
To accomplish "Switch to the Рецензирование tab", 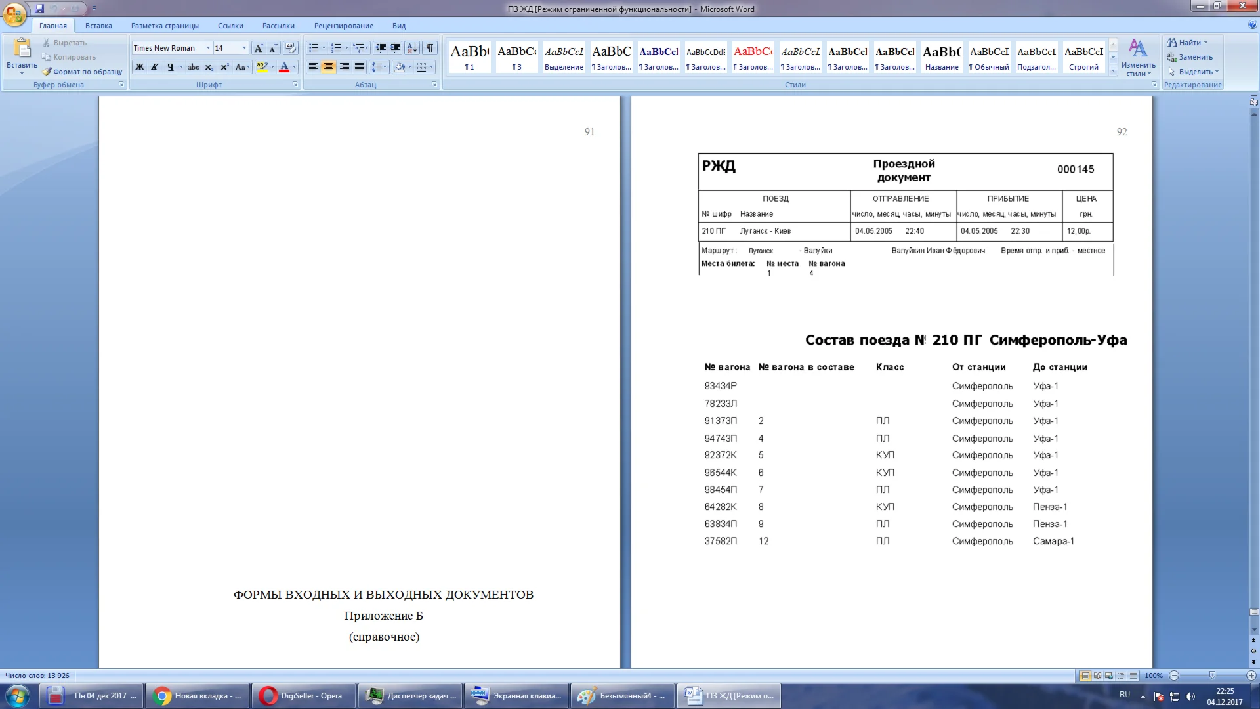I will 343,26.
